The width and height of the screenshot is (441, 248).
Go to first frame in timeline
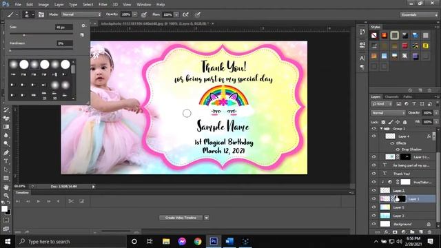pyautogui.click(x=18, y=201)
